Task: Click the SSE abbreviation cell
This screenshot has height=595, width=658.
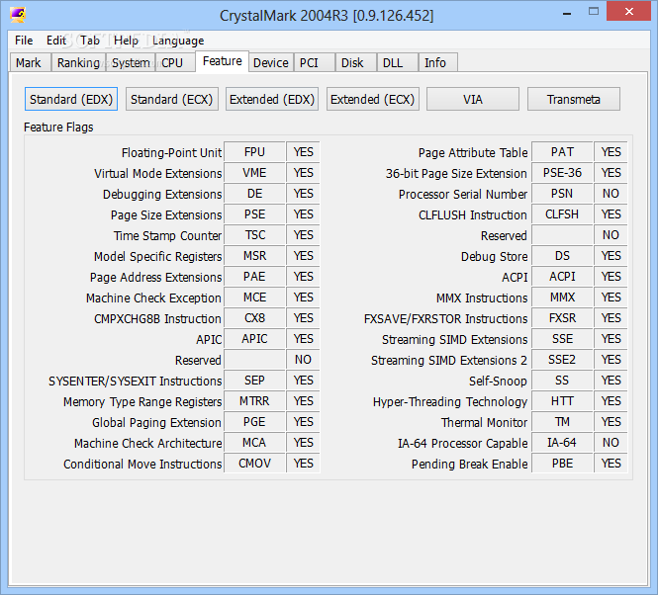Action: [562, 339]
